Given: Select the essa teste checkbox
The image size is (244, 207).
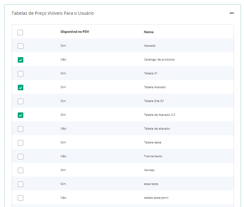Looking at the screenshot, I should (x=20, y=184).
